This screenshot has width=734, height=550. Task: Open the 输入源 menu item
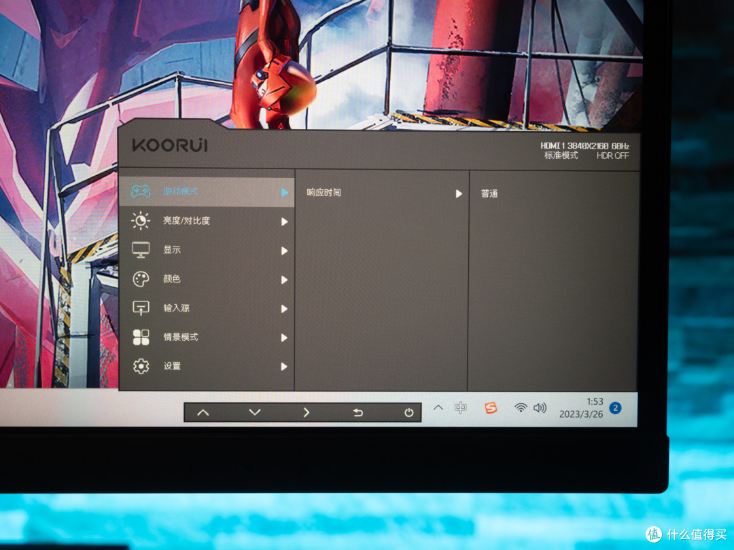point(207,308)
